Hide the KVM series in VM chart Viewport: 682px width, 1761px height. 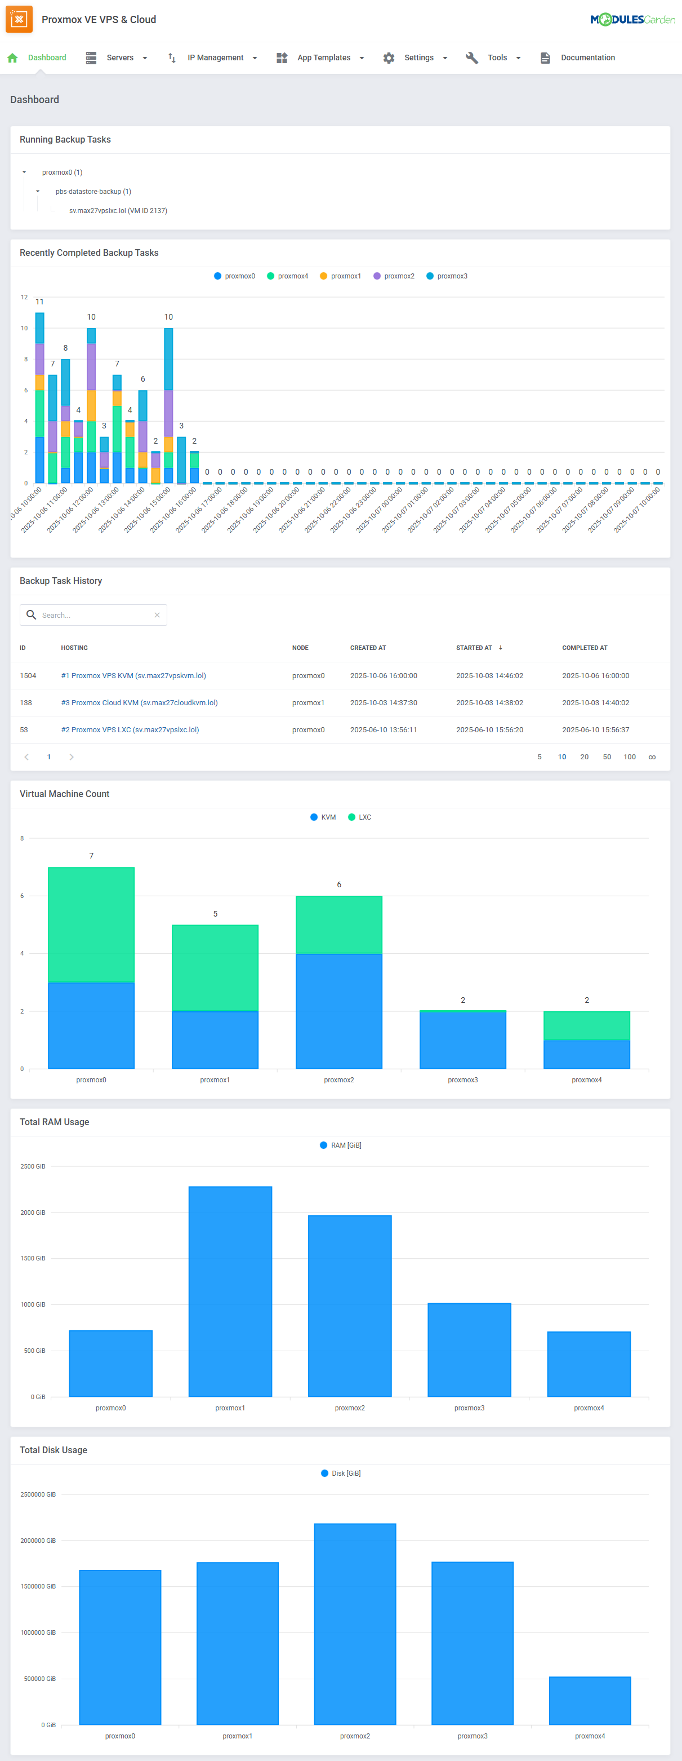323,817
